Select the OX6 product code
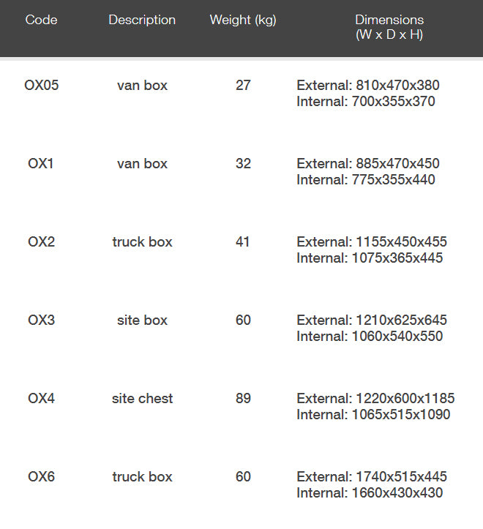The height and width of the screenshot is (529, 483). click(41, 477)
